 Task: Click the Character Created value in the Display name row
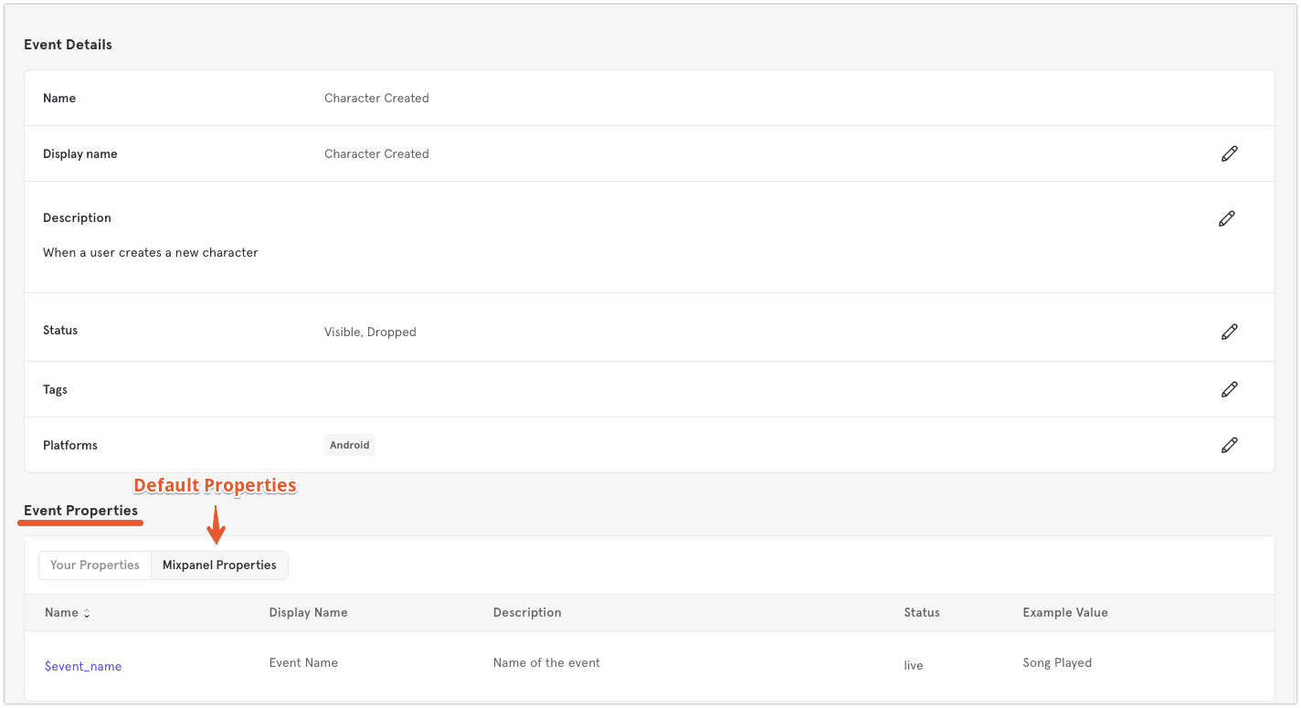click(376, 153)
